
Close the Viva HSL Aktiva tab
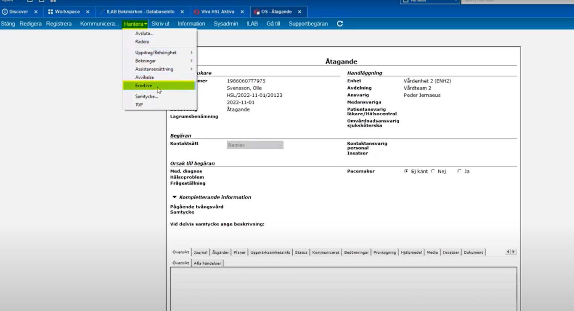coord(242,12)
